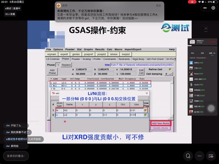Toggle Use Flag for Ni2 row
The height and width of the screenshot is (164, 219).
[x=145, y=110]
